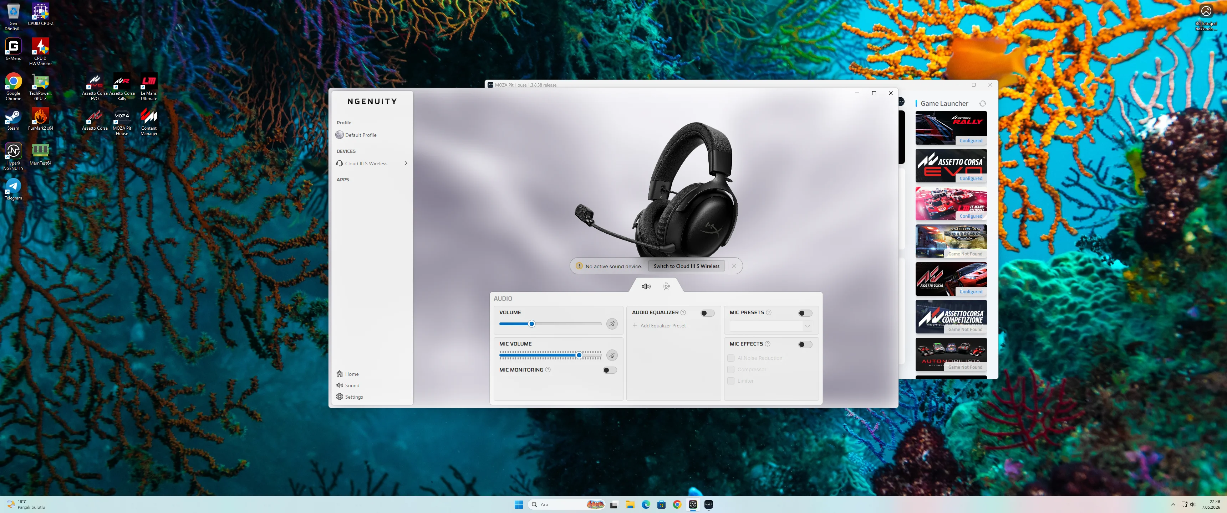The height and width of the screenshot is (513, 1227).
Task: Open Google Chrome desktop shortcut
Action: [x=13, y=87]
